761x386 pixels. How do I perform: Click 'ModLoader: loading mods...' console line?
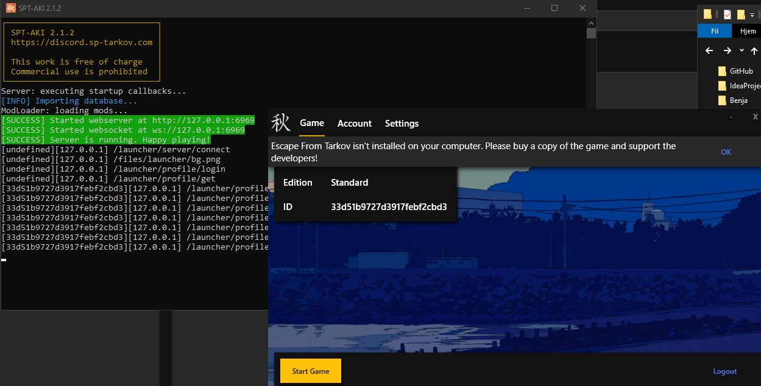pyautogui.click(x=65, y=110)
